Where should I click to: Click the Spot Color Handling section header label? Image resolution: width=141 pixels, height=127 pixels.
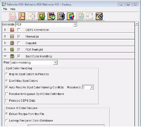point(39,56)
